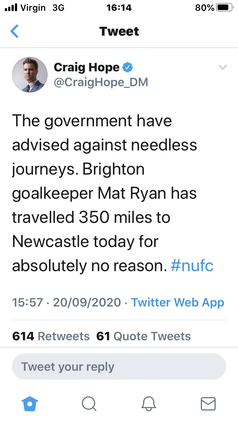238x422 pixels.
Task: Go to the Home tab icon
Action: click(30, 404)
